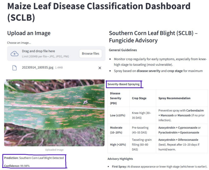Viewport: 209px width, 170px height.
Task: Click the Advisory Highlights heading
Action: pyautogui.click(x=120, y=159)
